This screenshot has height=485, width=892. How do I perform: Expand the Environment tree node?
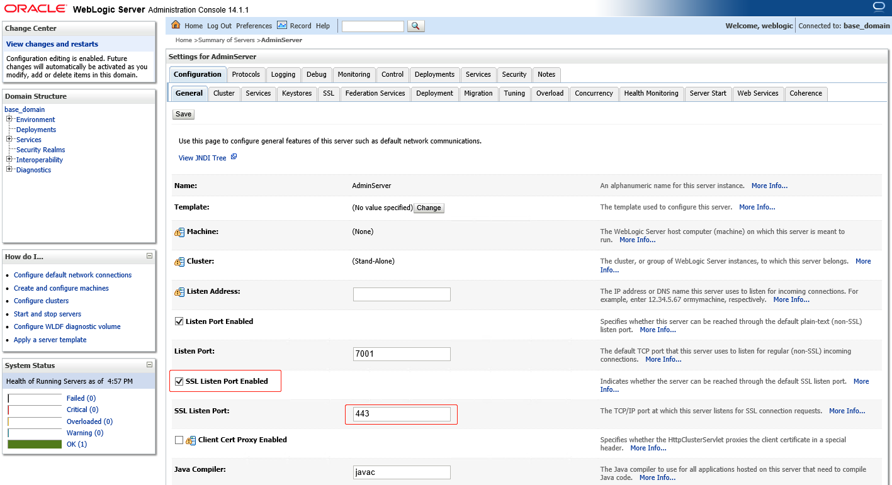point(8,119)
